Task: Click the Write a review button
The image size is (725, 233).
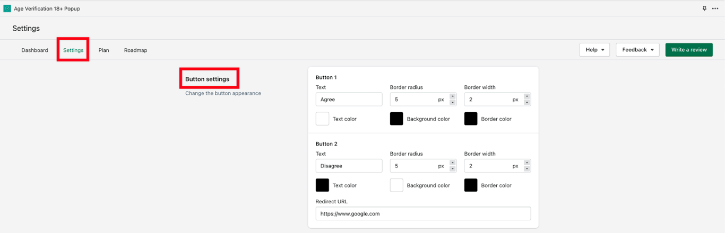Action: [689, 50]
